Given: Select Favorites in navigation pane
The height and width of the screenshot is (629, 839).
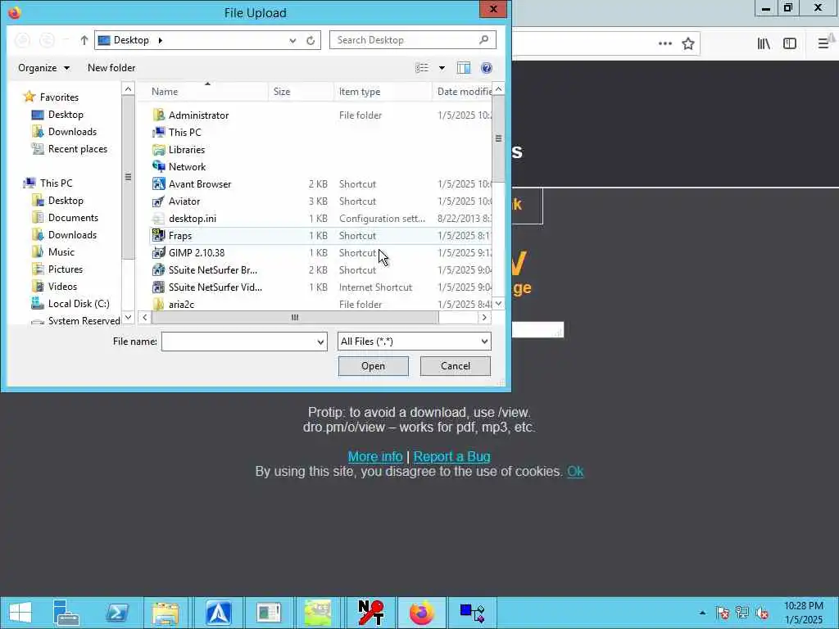Looking at the screenshot, I should coord(52,97).
